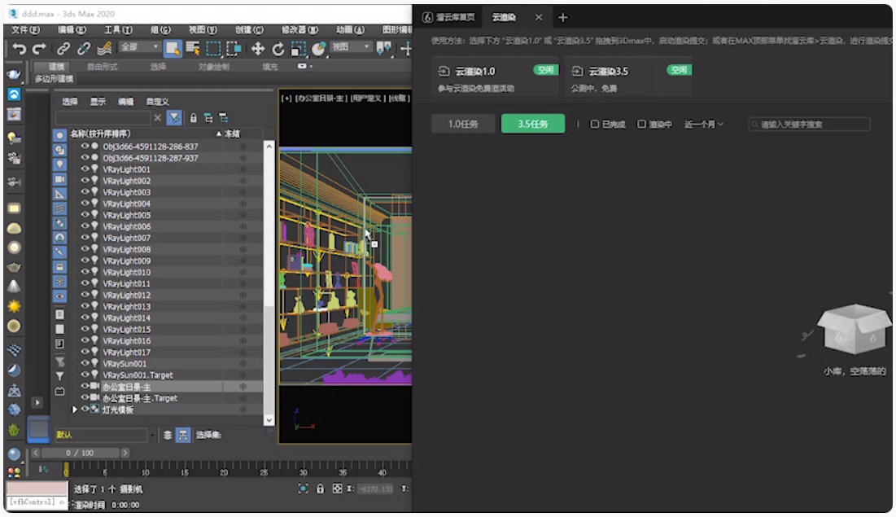Click the green 3.5任务 button
This screenshot has width=896, height=517.
coord(532,124)
